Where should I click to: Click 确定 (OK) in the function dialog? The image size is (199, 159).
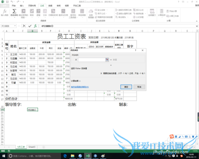(126, 87)
